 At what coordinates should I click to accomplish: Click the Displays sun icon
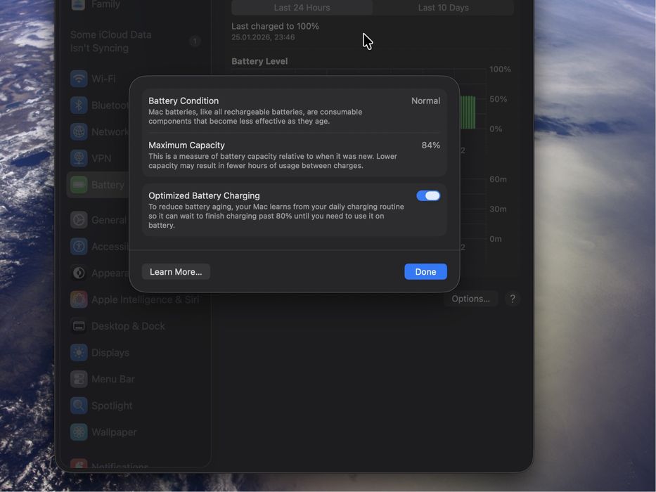[79, 353]
